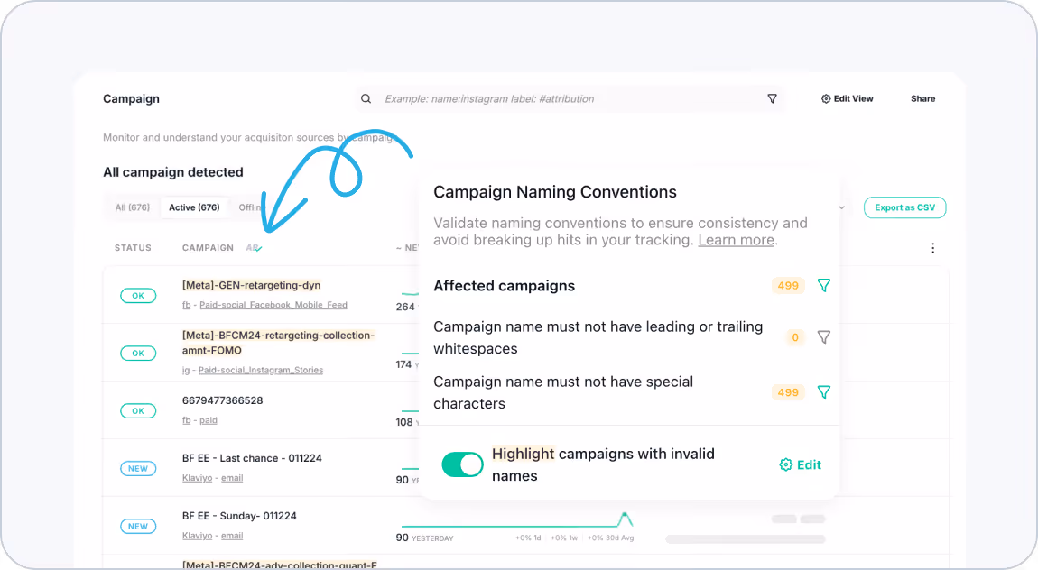Viewport: 1038px width, 570px height.
Task: Click NEW status badge for BF EE - Last chance
Action: [138, 468]
